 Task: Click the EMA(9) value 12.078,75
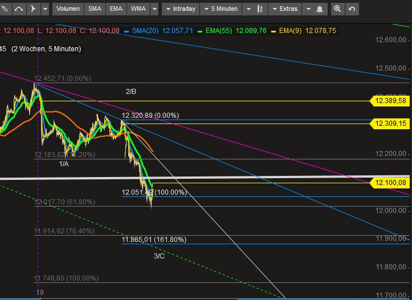(x=321, y=31)
